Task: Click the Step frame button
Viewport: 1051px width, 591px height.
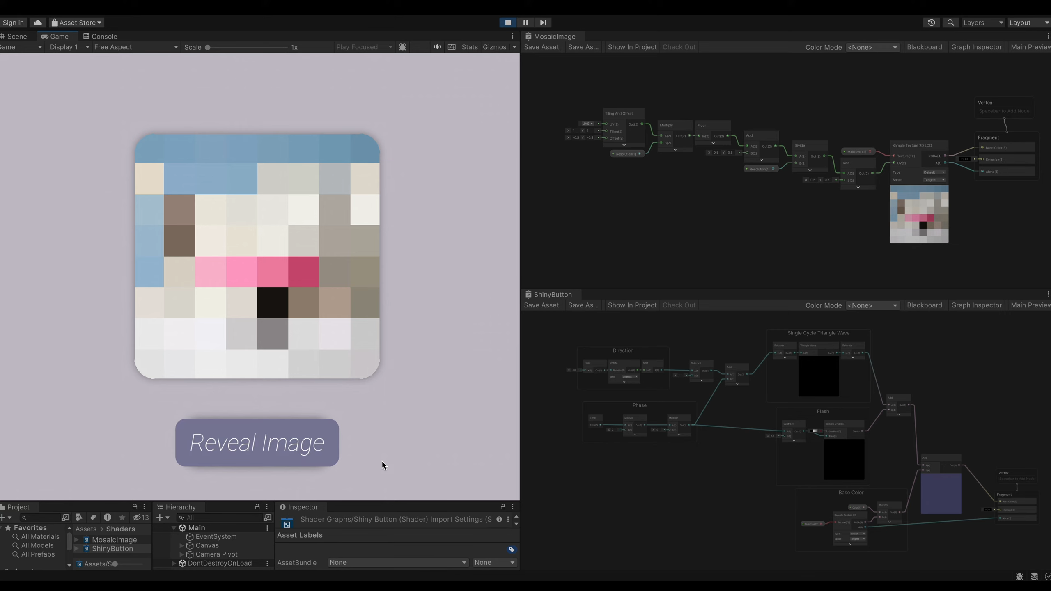Action: [543, 23]
